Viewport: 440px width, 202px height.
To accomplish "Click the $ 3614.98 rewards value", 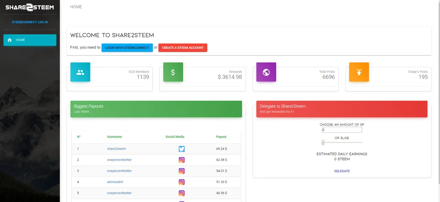I will 230,77.
